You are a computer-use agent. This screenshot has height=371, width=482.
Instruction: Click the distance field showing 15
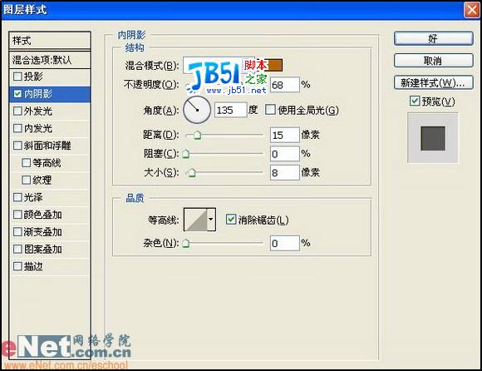click(x=285, y=135)
